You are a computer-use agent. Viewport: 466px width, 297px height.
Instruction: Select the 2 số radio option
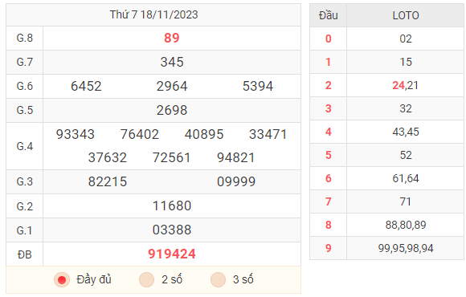click(146, 280)
